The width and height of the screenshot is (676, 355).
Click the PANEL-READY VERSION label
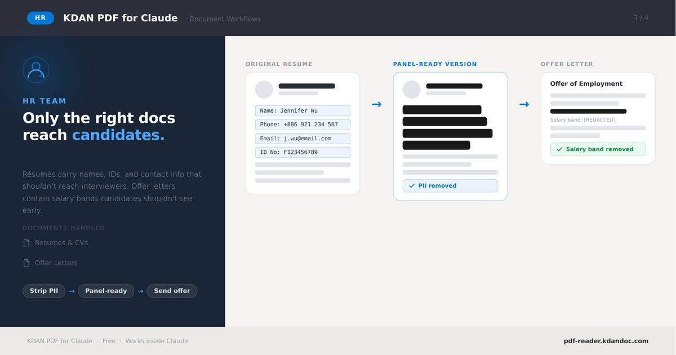(435, 64)
